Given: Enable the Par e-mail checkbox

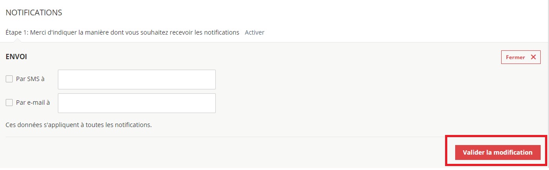Looking at the screenshot, I should pyautogui.click(x=9, y=103).
